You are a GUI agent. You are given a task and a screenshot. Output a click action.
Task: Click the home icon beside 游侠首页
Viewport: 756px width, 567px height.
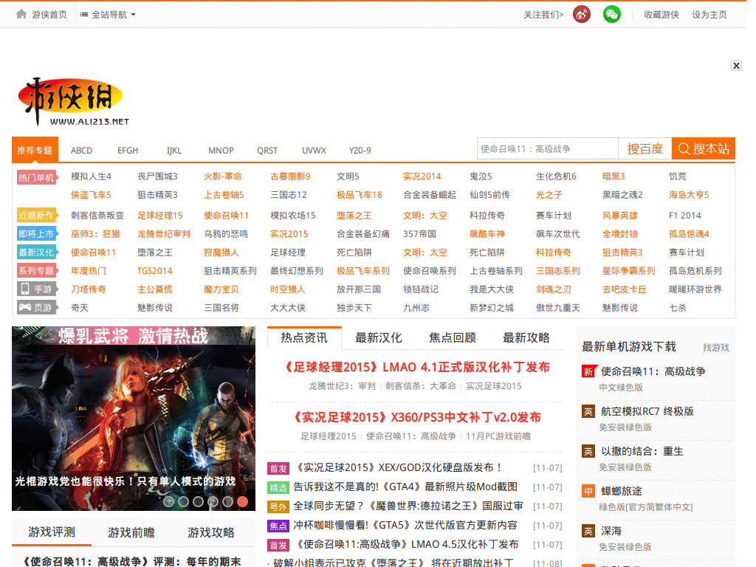21,14
